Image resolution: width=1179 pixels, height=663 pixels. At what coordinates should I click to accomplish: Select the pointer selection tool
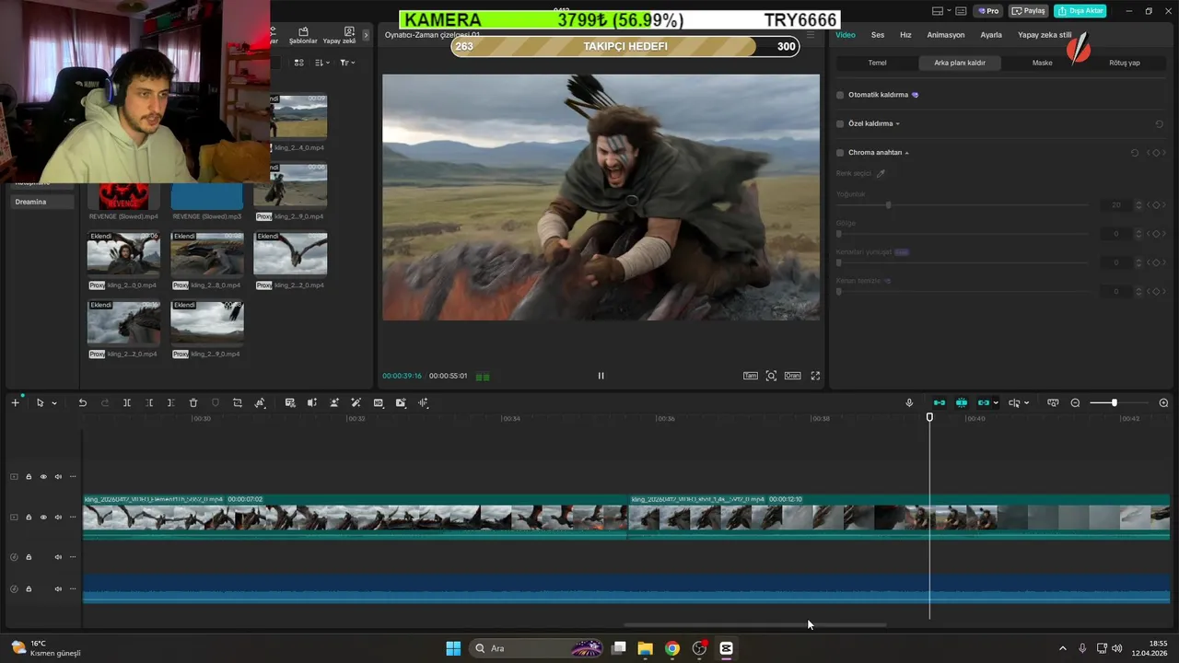click(x=40, y=402)
